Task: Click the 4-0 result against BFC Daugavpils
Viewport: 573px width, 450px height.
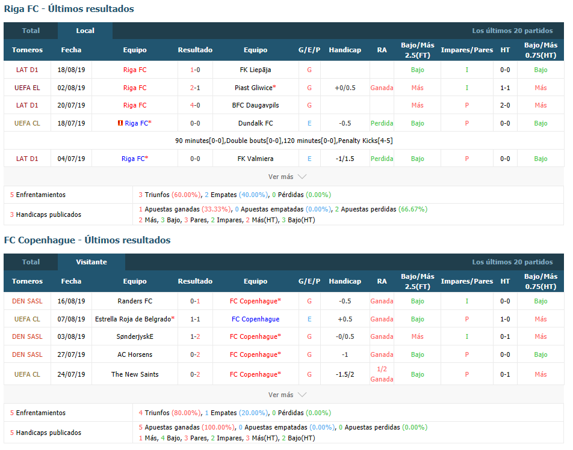Action: click(195, 105)
